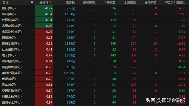
Task: Click 下跌家数 value 174 in 计算机 row
Action: tap(113, 20)
